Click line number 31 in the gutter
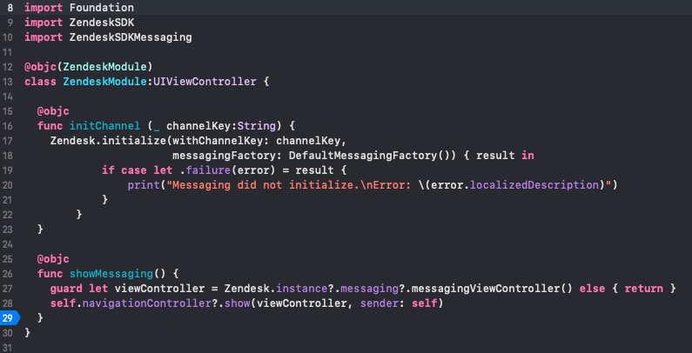Viewport: 692px width, 353px height. pyautogui.click(x=8, y=347)
